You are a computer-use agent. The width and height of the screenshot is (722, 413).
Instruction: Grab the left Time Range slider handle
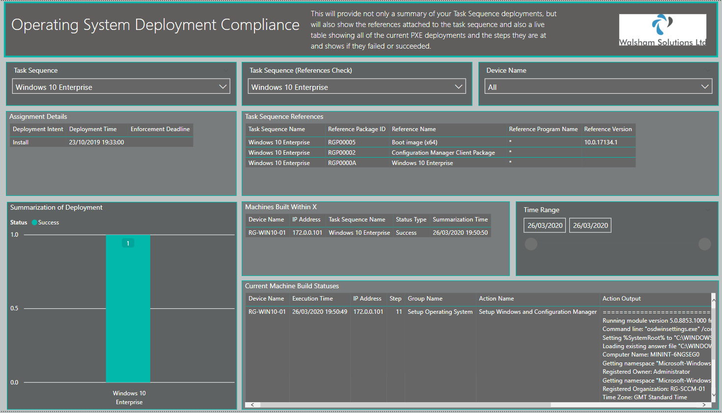point(531,244)
